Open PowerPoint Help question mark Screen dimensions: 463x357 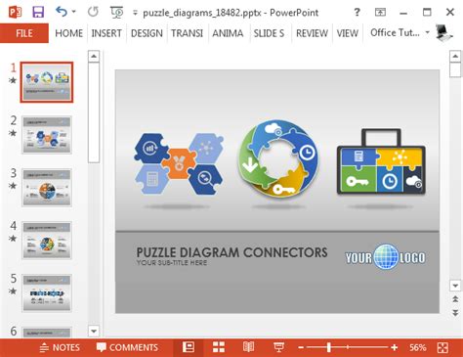[x=357, y=12]
